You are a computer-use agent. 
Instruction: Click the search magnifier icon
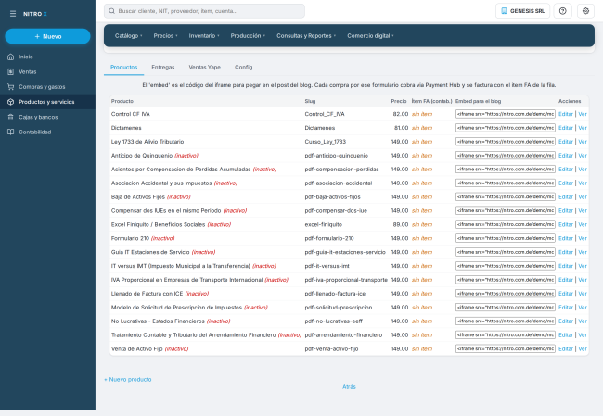click(x=111, y=11)
